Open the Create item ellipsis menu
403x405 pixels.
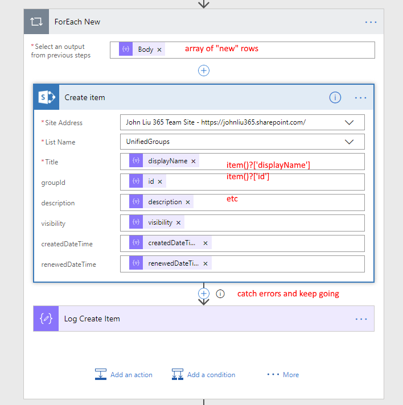point(361,98)
